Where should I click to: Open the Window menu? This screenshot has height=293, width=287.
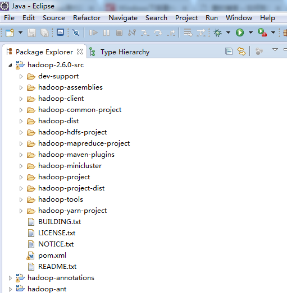pos(239,18)
